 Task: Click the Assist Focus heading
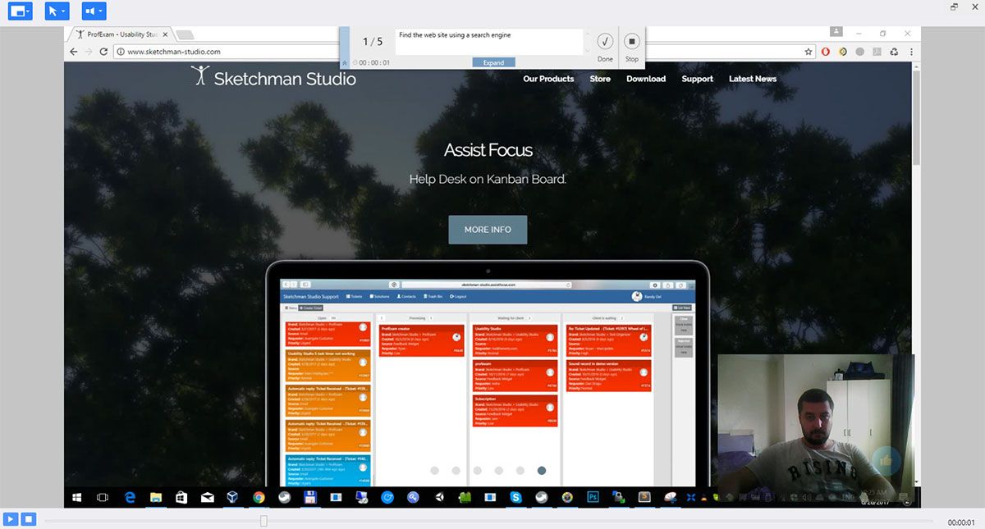click(488, 150)
